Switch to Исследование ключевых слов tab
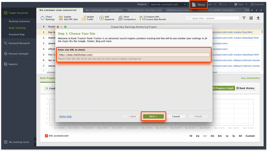The height and width of the screenshot is (151, 267). 144,10
